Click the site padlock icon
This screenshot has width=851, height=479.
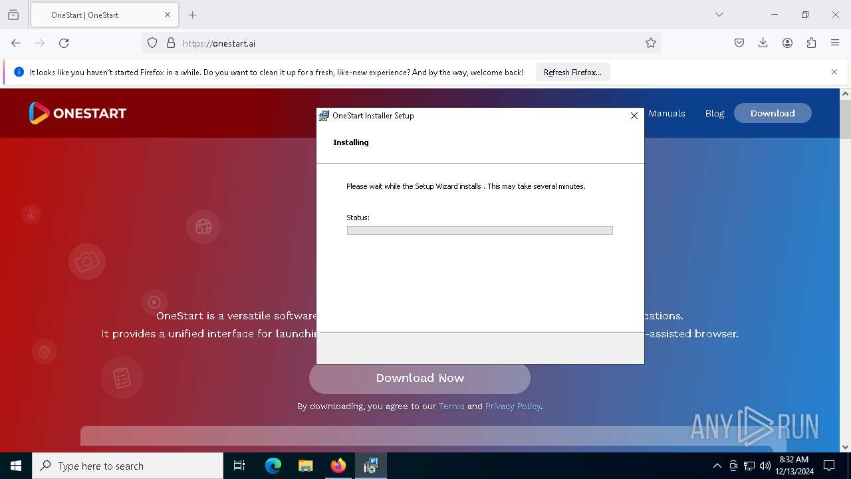tap(171, 43)
